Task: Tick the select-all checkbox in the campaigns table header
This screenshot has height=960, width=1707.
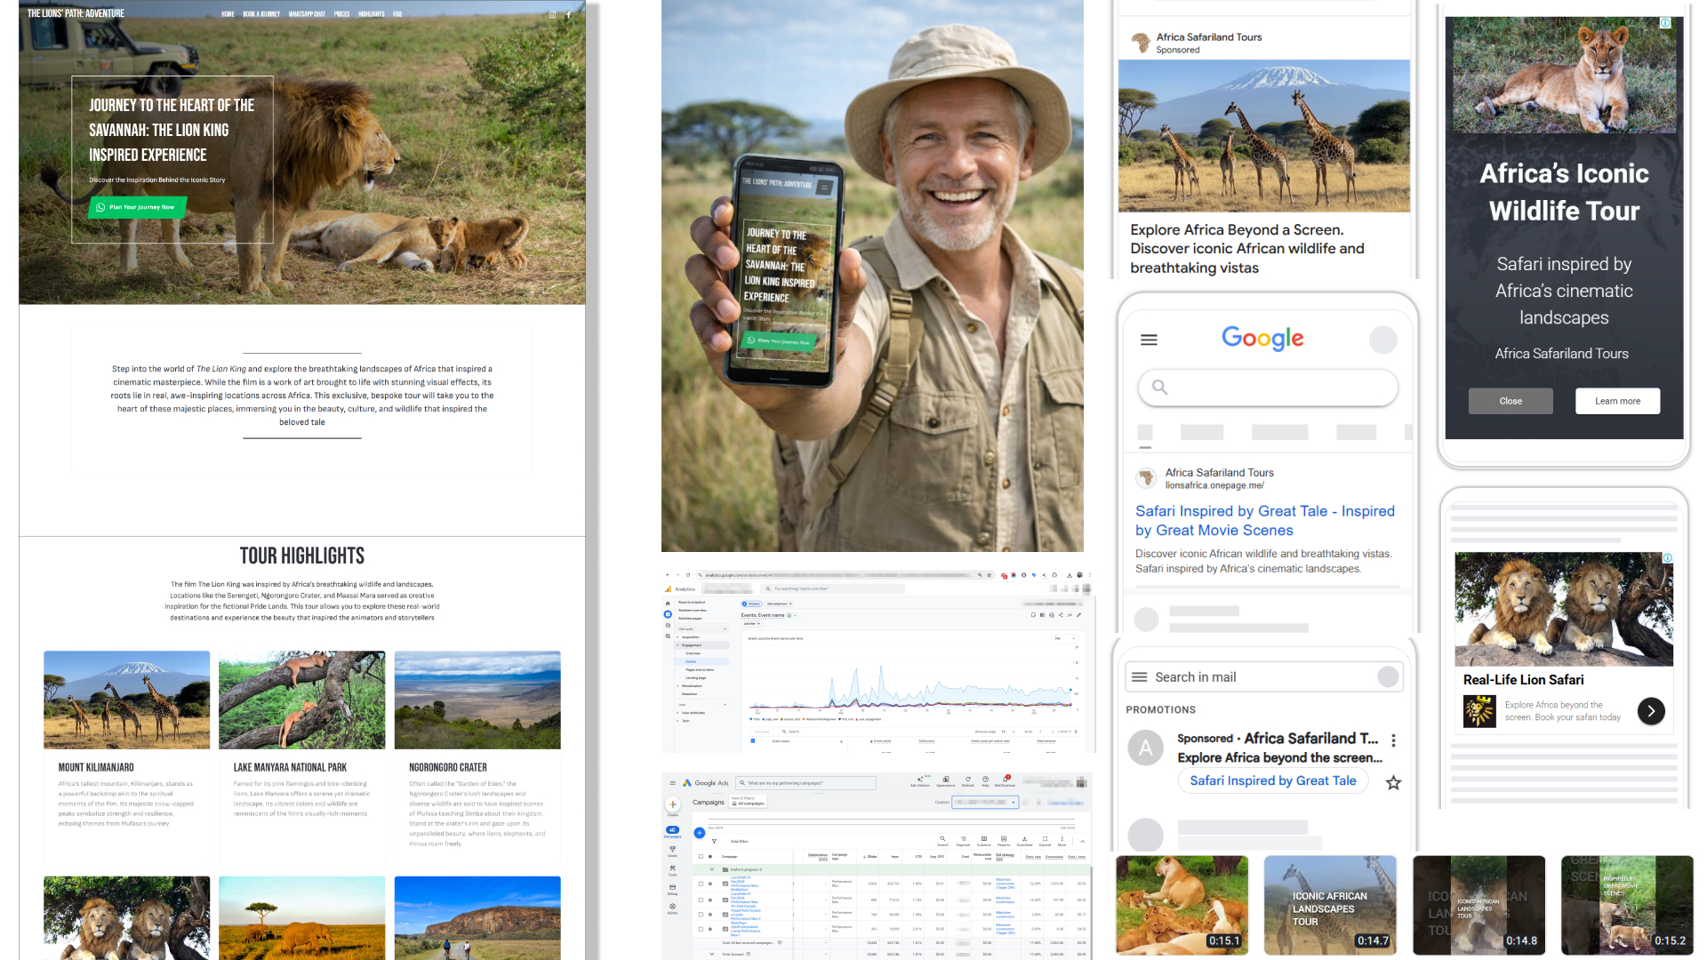Action: click(x=701, y=857)
